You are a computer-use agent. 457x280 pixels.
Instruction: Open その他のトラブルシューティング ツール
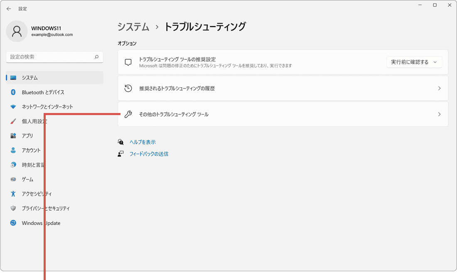pyautogui.click(x=283, y=114)
